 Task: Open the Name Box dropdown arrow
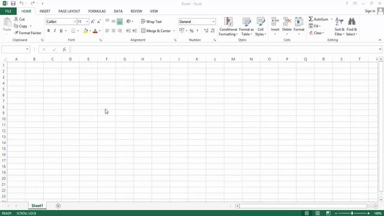click(x=27, y=49)
